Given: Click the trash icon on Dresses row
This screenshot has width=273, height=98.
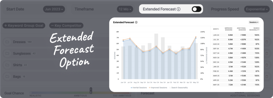Looking at the screenshot, I should tap(267, 42).
